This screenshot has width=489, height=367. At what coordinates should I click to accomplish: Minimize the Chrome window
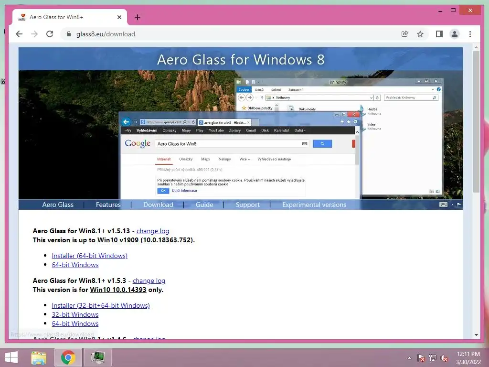pyautogui.click(x=440, y=11)
